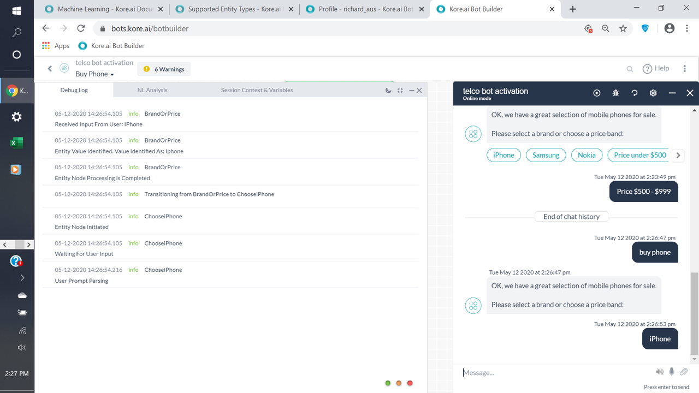699x393 pixels.
Task: Click the 'Price $500 - $999' message bubble
Action: click(x=643, y=192)
